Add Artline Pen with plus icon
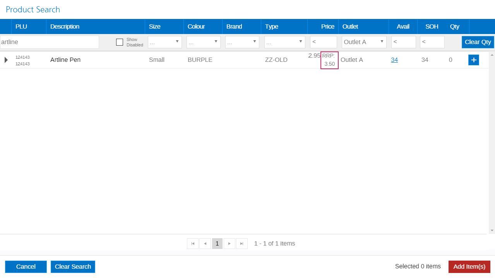 [473, 60]
